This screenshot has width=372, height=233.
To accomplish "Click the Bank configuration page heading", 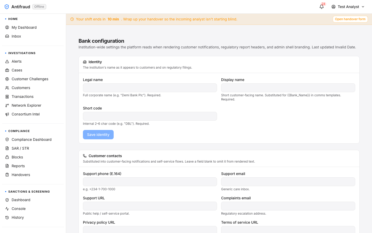I will [x=101, y=41].
